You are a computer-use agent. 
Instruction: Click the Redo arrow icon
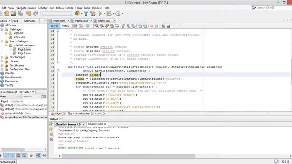click(x=36, y=14)
